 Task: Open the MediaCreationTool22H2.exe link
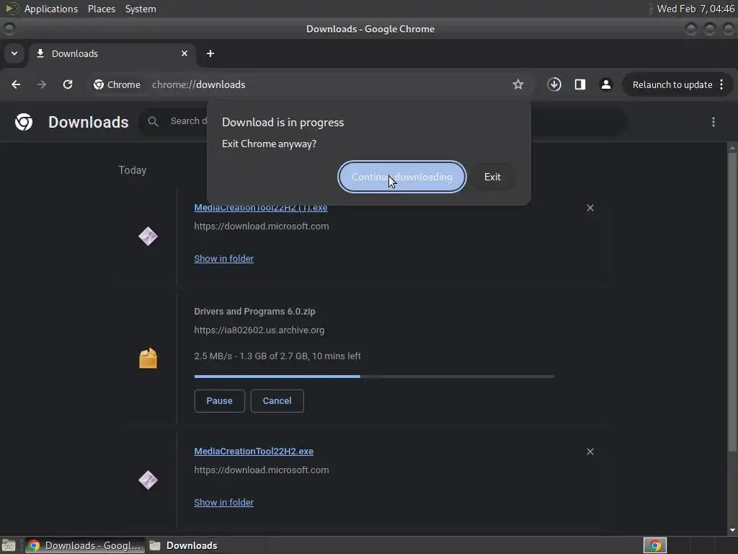coord(253,451)
